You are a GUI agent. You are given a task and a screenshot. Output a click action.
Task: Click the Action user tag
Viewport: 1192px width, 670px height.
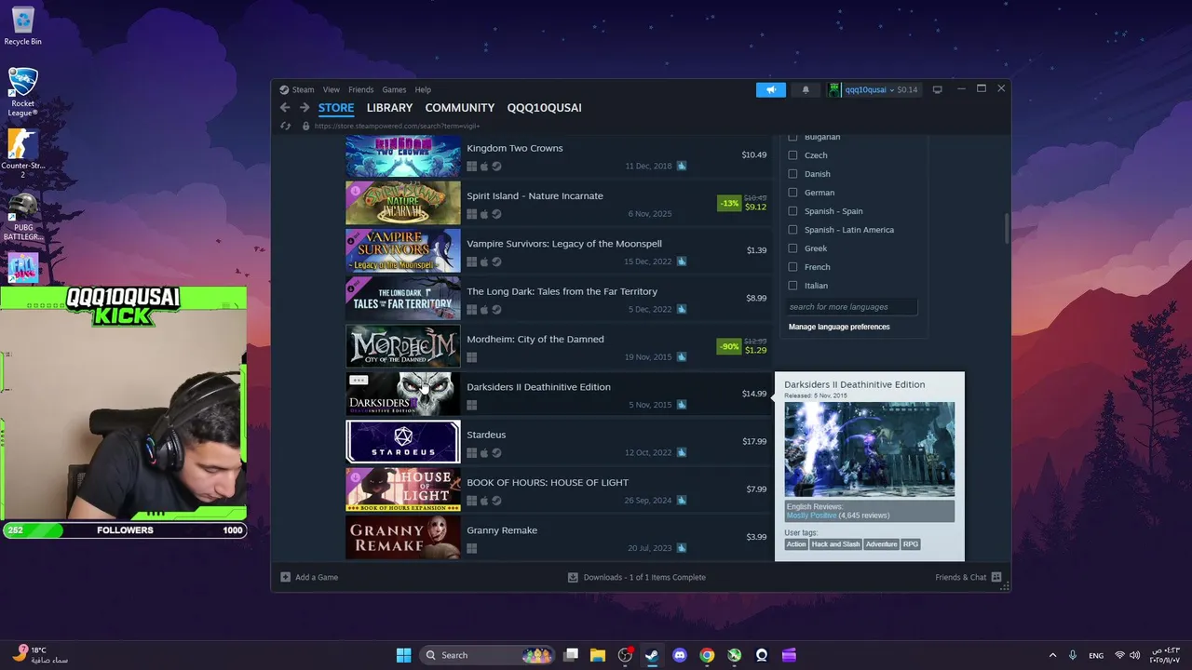click(x=796, y=544)
